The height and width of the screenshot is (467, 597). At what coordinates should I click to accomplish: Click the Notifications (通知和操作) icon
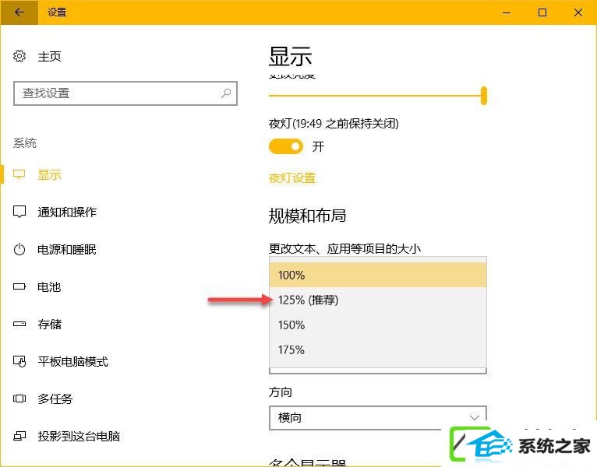19,212
